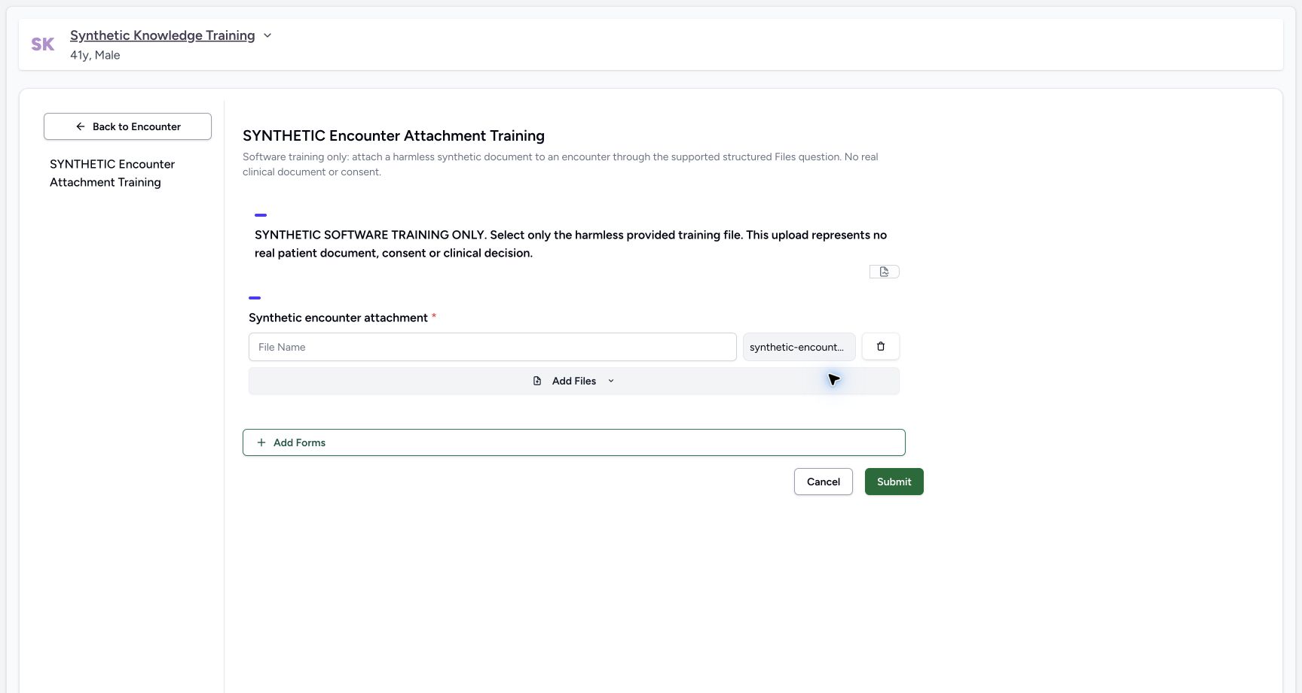Open Synthetic Knowledge Training patient link
The image size is (1302, 693).
pyautogui.click(x=162, y=35)
